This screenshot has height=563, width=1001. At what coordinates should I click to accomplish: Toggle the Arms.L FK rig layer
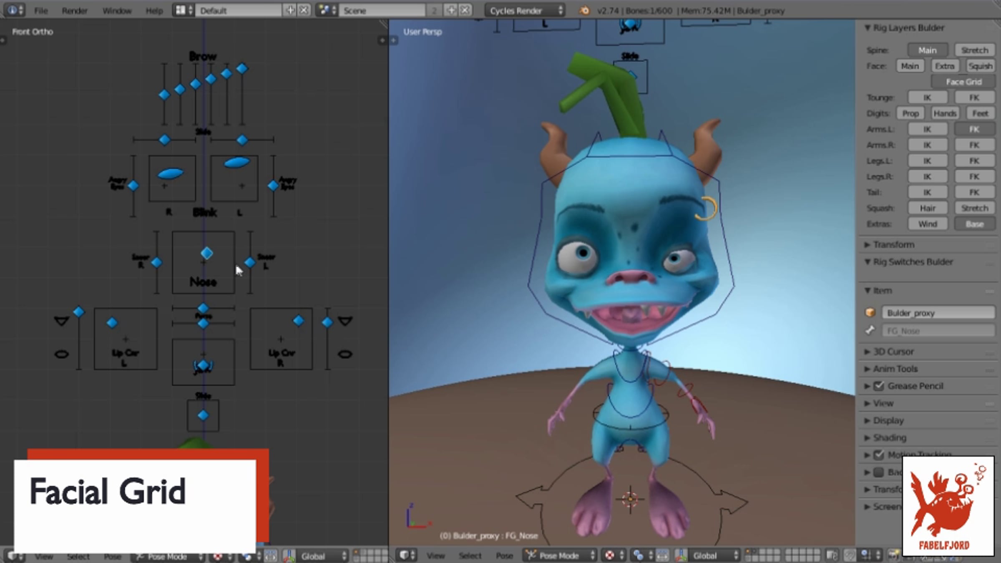pos(974,129)
